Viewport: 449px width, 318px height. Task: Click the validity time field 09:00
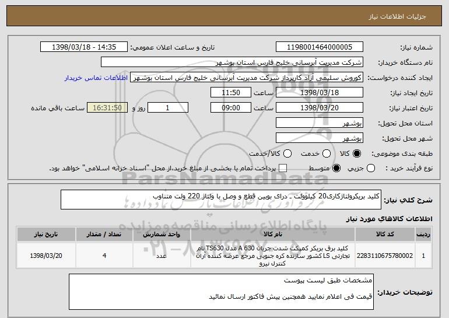tap(231, 108)
